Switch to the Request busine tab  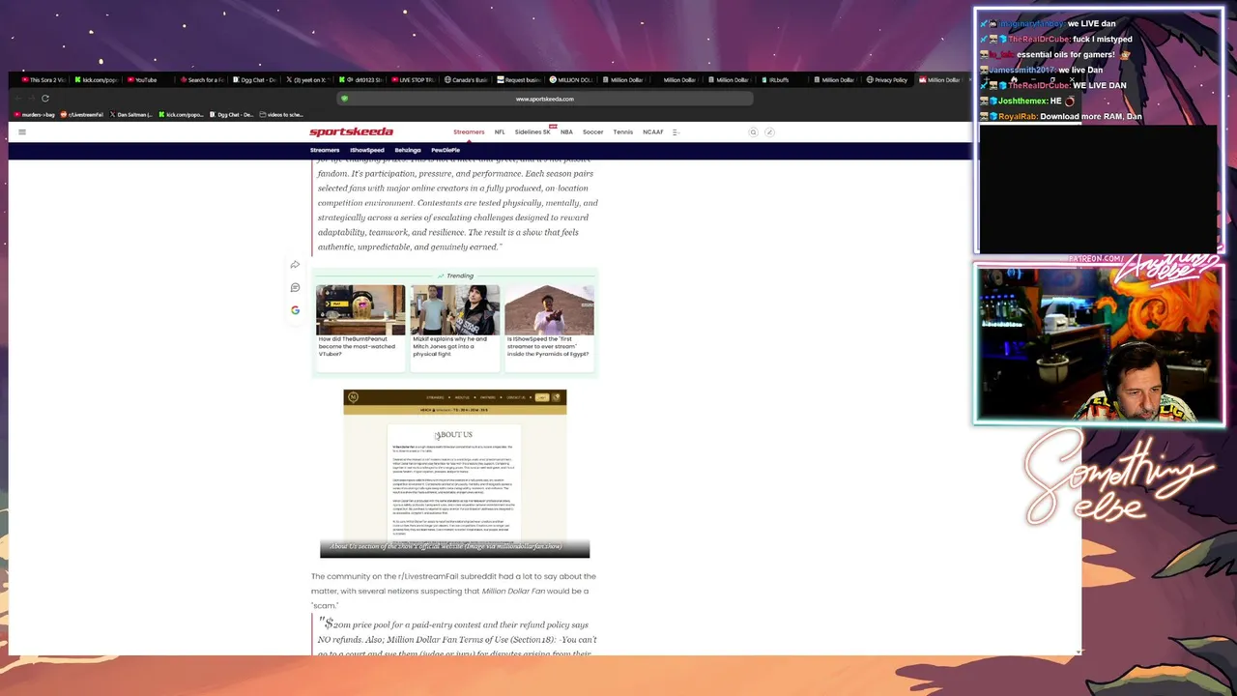click(x=518, y=80)
